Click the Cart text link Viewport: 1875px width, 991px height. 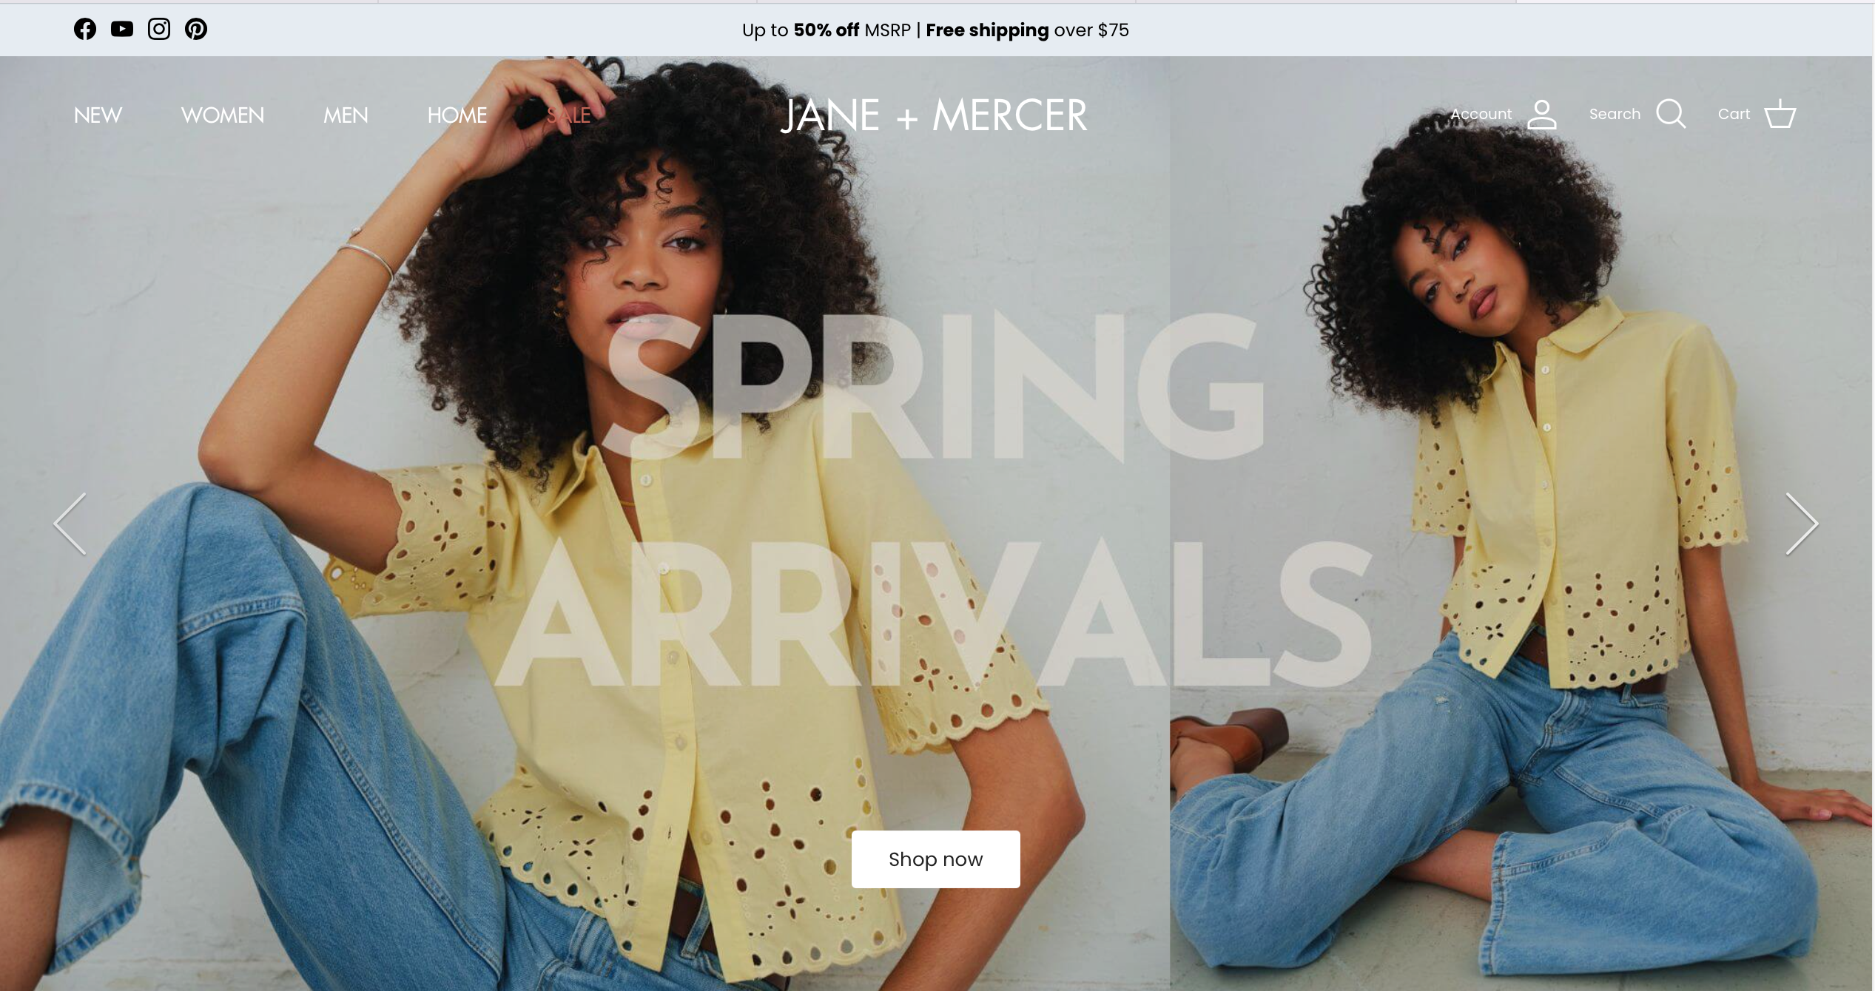coord(1734,114)
